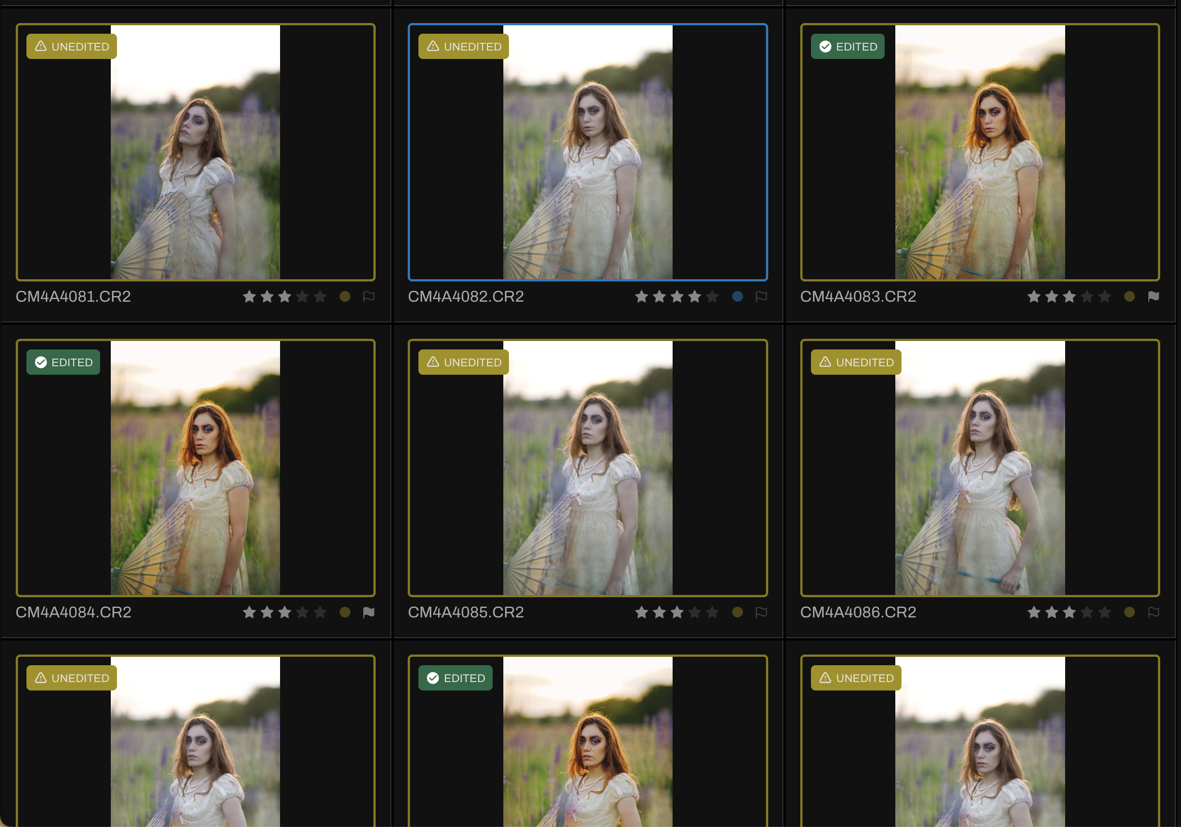
Task: Click the UNEDITED badge in bottom-right photo
Action: click(x=856, y=678)
